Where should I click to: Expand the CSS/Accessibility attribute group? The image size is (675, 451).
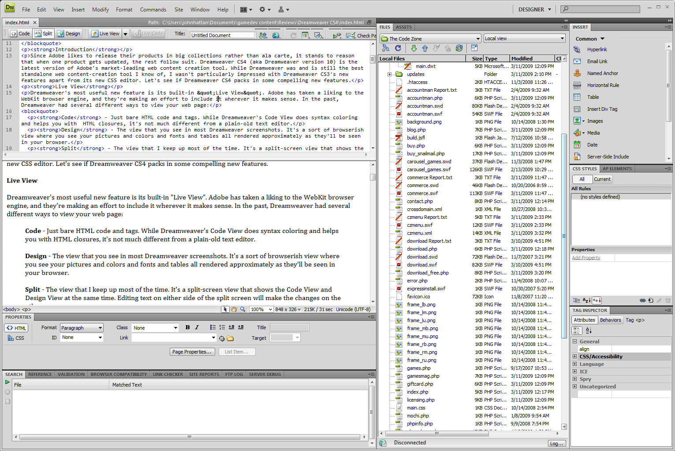pyautogui.click(x=575, y=357)
